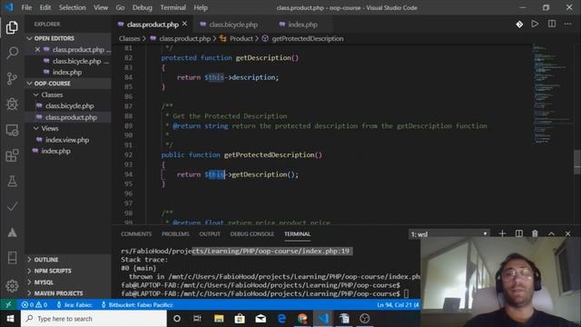
Task: Expand the Outline section
Action: coord(68,260)
